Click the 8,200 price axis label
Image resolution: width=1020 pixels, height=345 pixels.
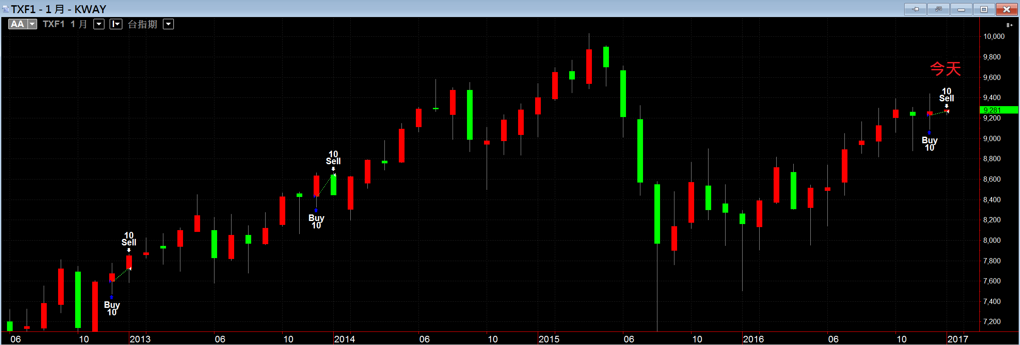point(992,220)
